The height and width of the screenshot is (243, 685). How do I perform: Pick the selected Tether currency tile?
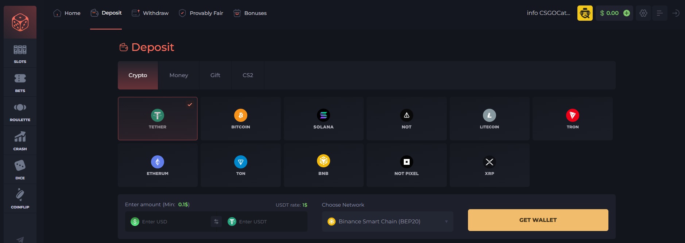point(158,119)
